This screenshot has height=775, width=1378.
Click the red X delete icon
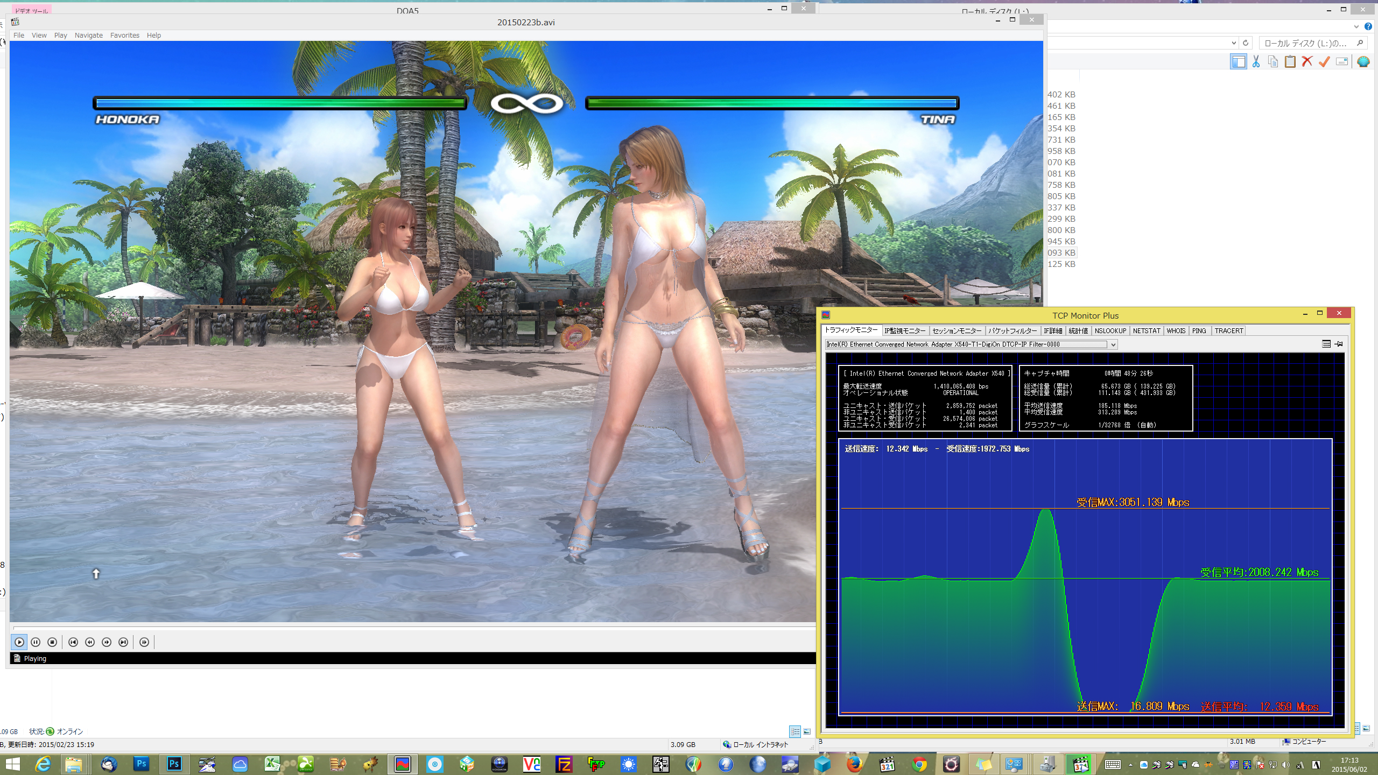(x=1307, y=61)
